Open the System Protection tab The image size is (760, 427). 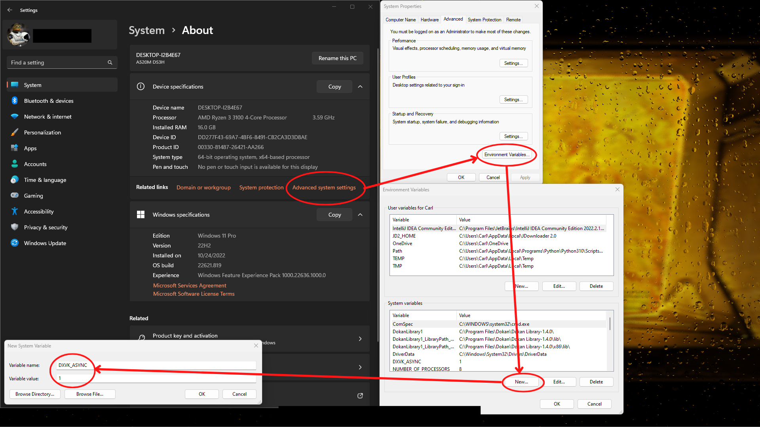click(x=484, y=20)
